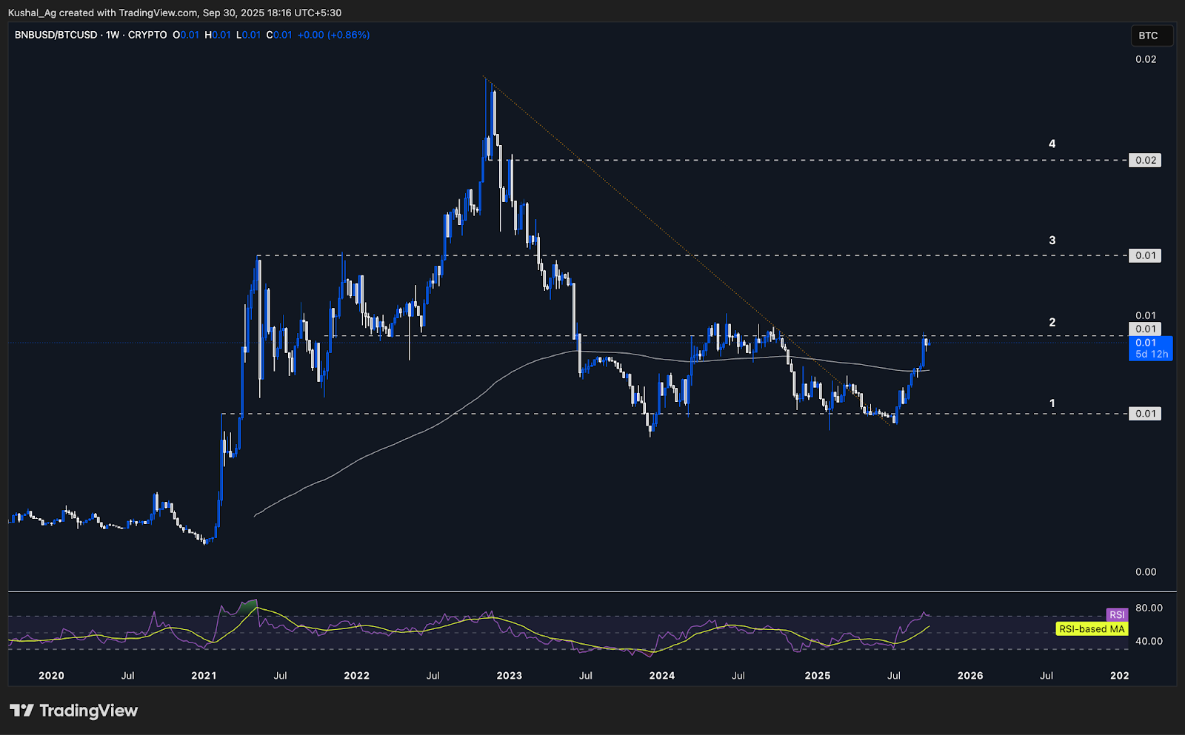Select 2026 on the time axis

coord(970,675)
